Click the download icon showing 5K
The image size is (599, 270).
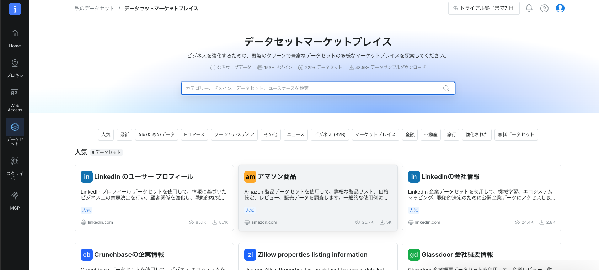(382, 222)
